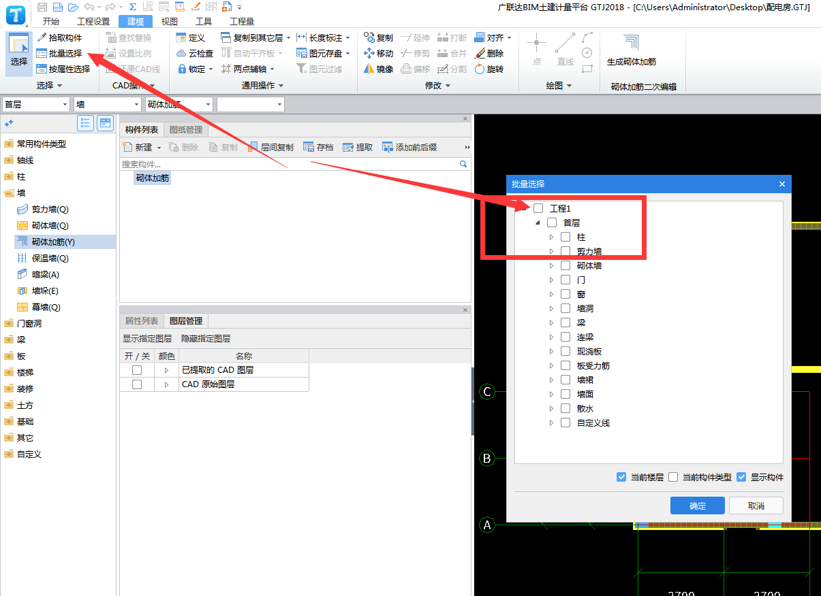
Task: Check the 工程1 checkbox in dialog
Action: point(538,208)
